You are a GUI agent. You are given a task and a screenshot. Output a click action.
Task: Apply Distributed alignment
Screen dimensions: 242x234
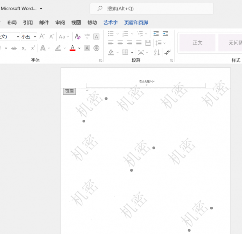click(x=148, y=43)
